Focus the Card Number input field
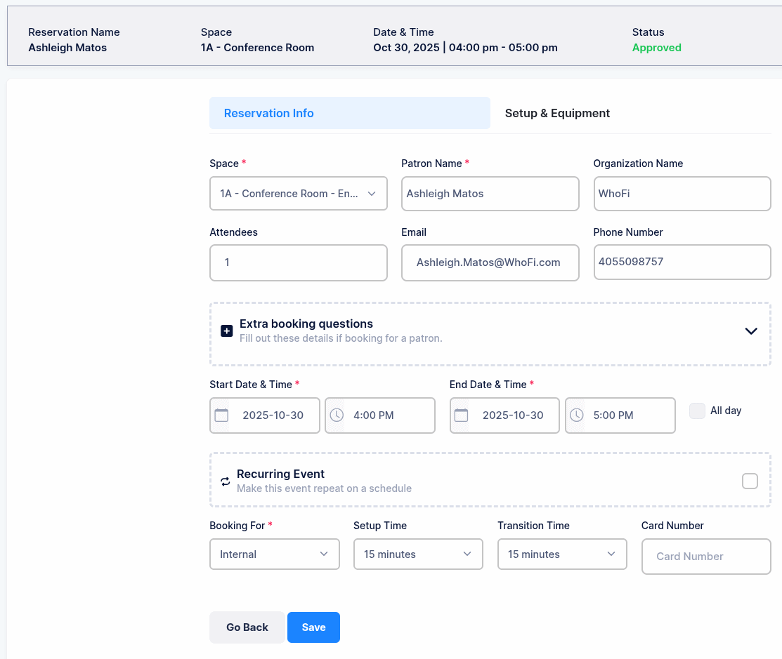The image size is (782, 659). tap(706, 557)
